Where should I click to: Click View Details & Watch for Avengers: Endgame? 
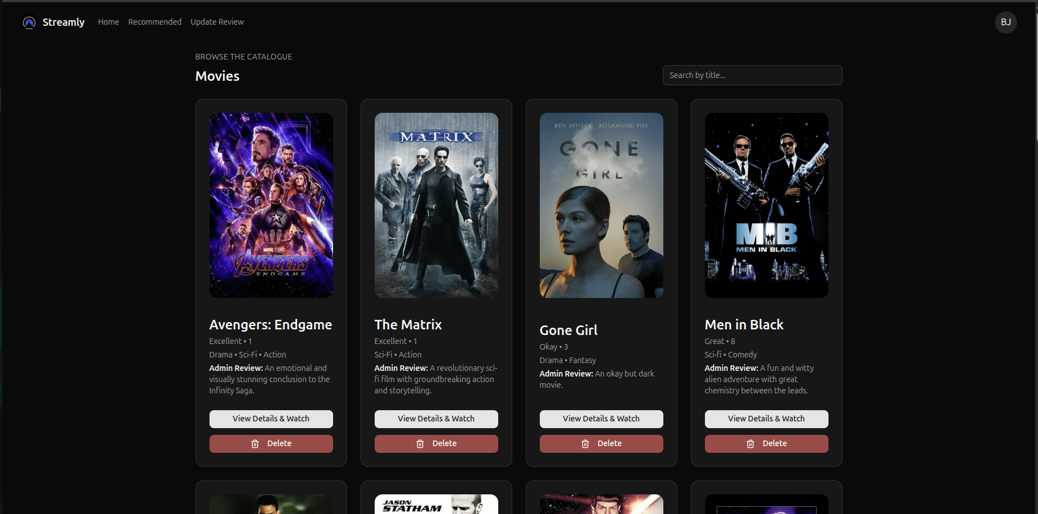pos(271,419)
